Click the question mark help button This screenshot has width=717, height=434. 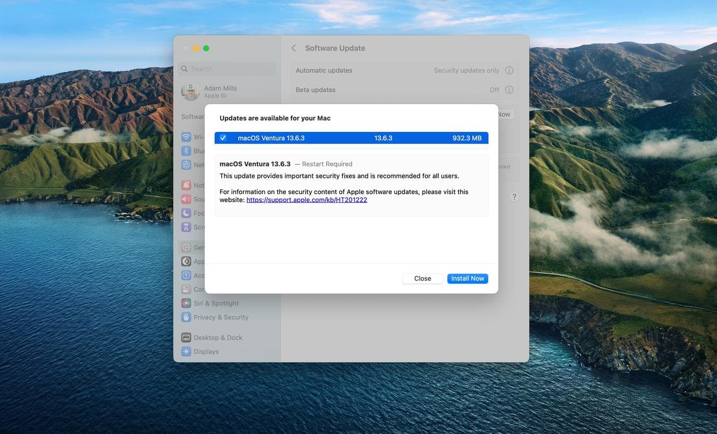point(513,197)
